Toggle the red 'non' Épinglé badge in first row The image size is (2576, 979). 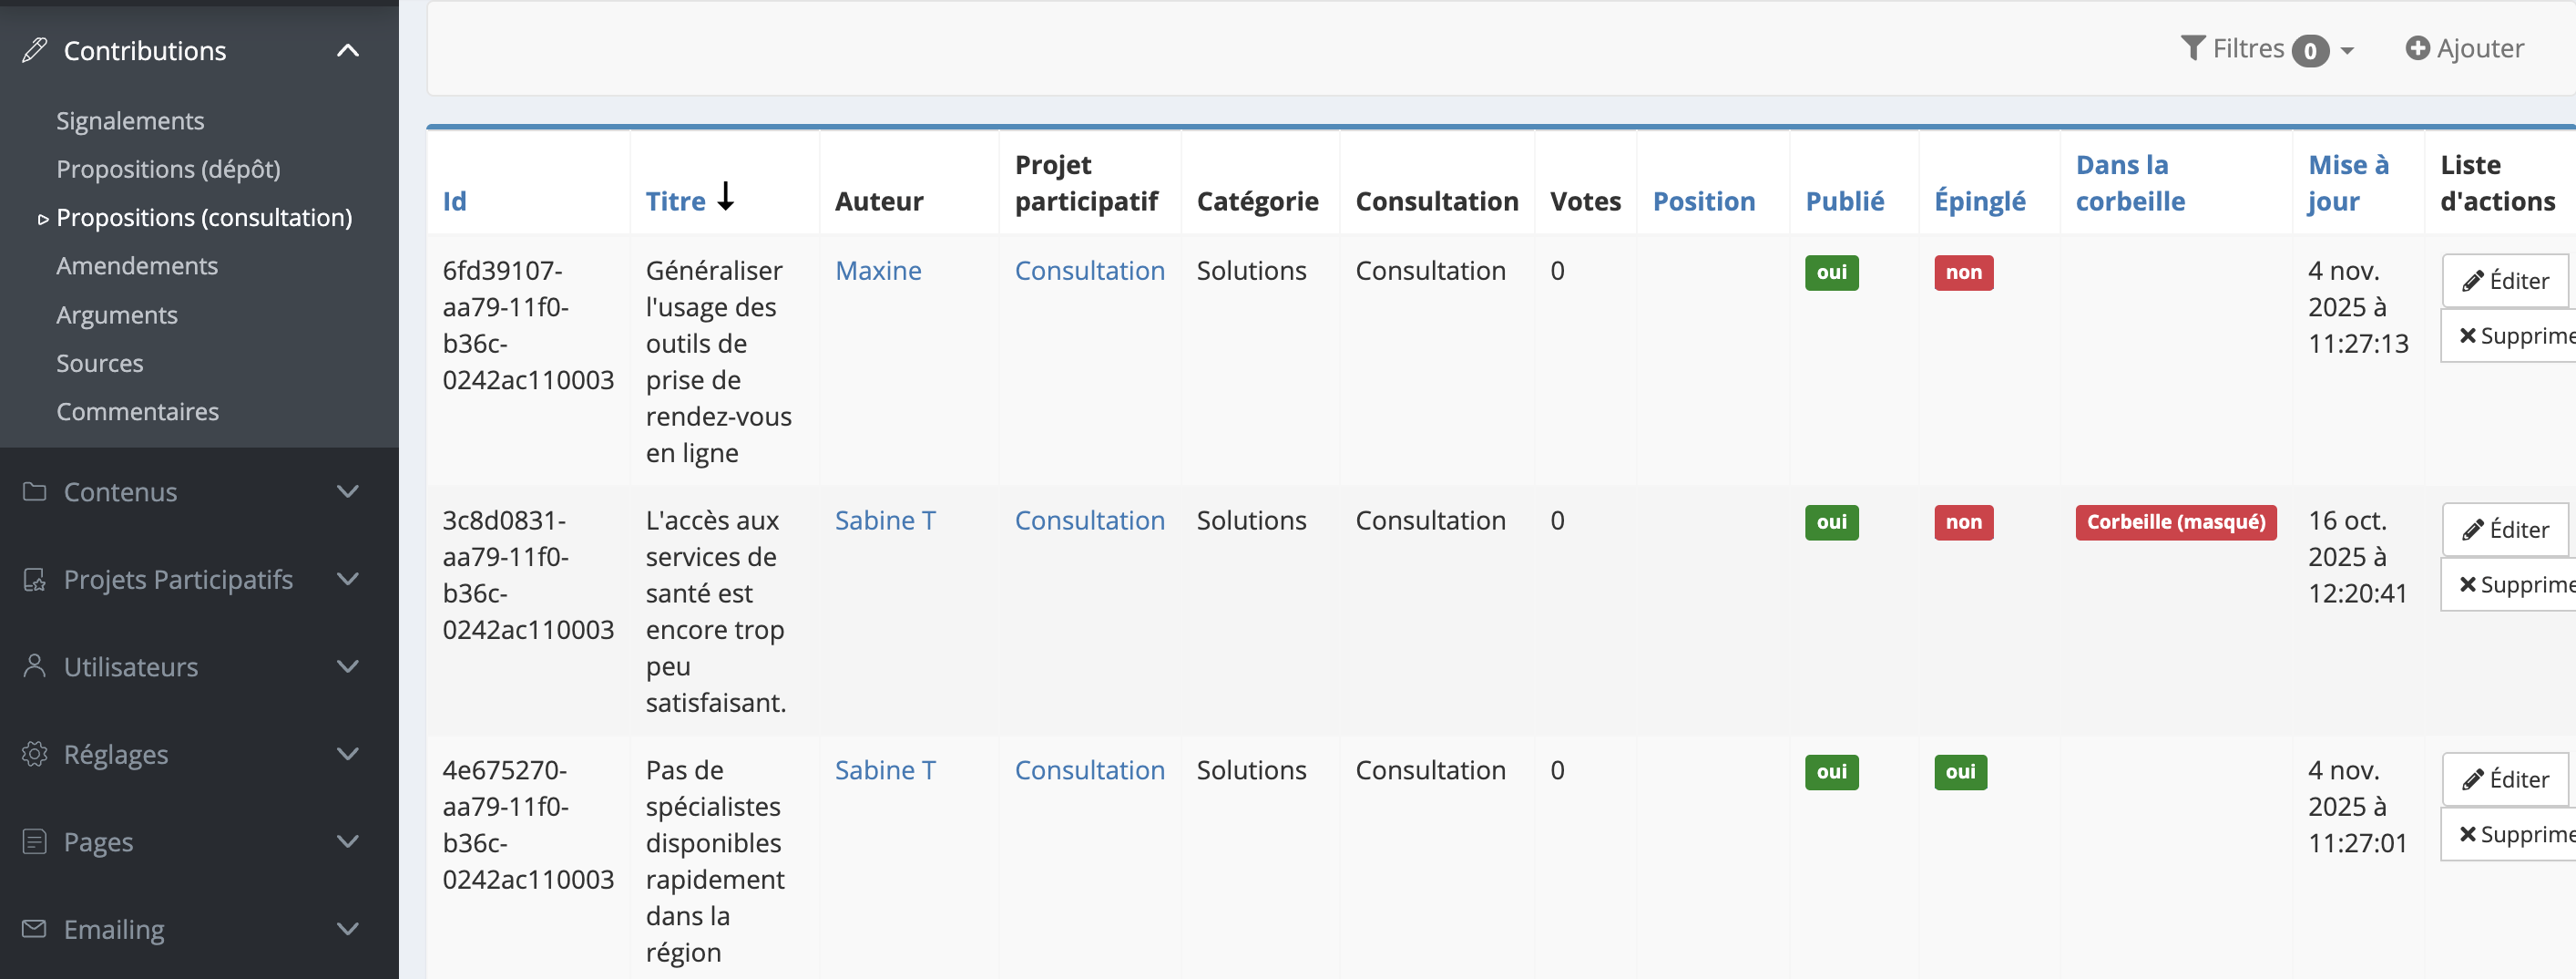pyautogui.click(x=1963, y=273)
